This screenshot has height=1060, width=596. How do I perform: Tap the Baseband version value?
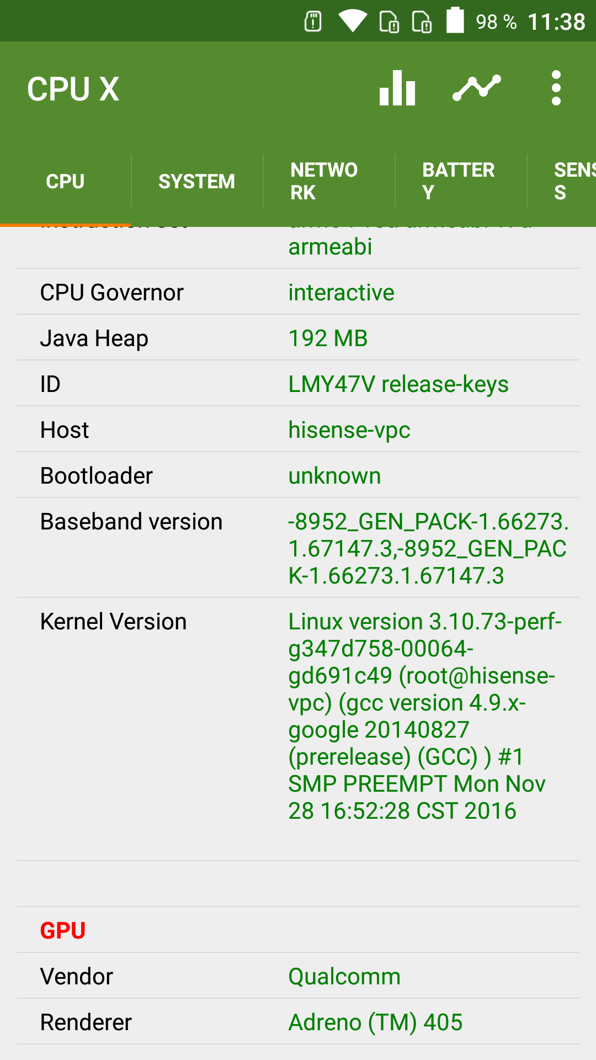(x=428, y=548)
